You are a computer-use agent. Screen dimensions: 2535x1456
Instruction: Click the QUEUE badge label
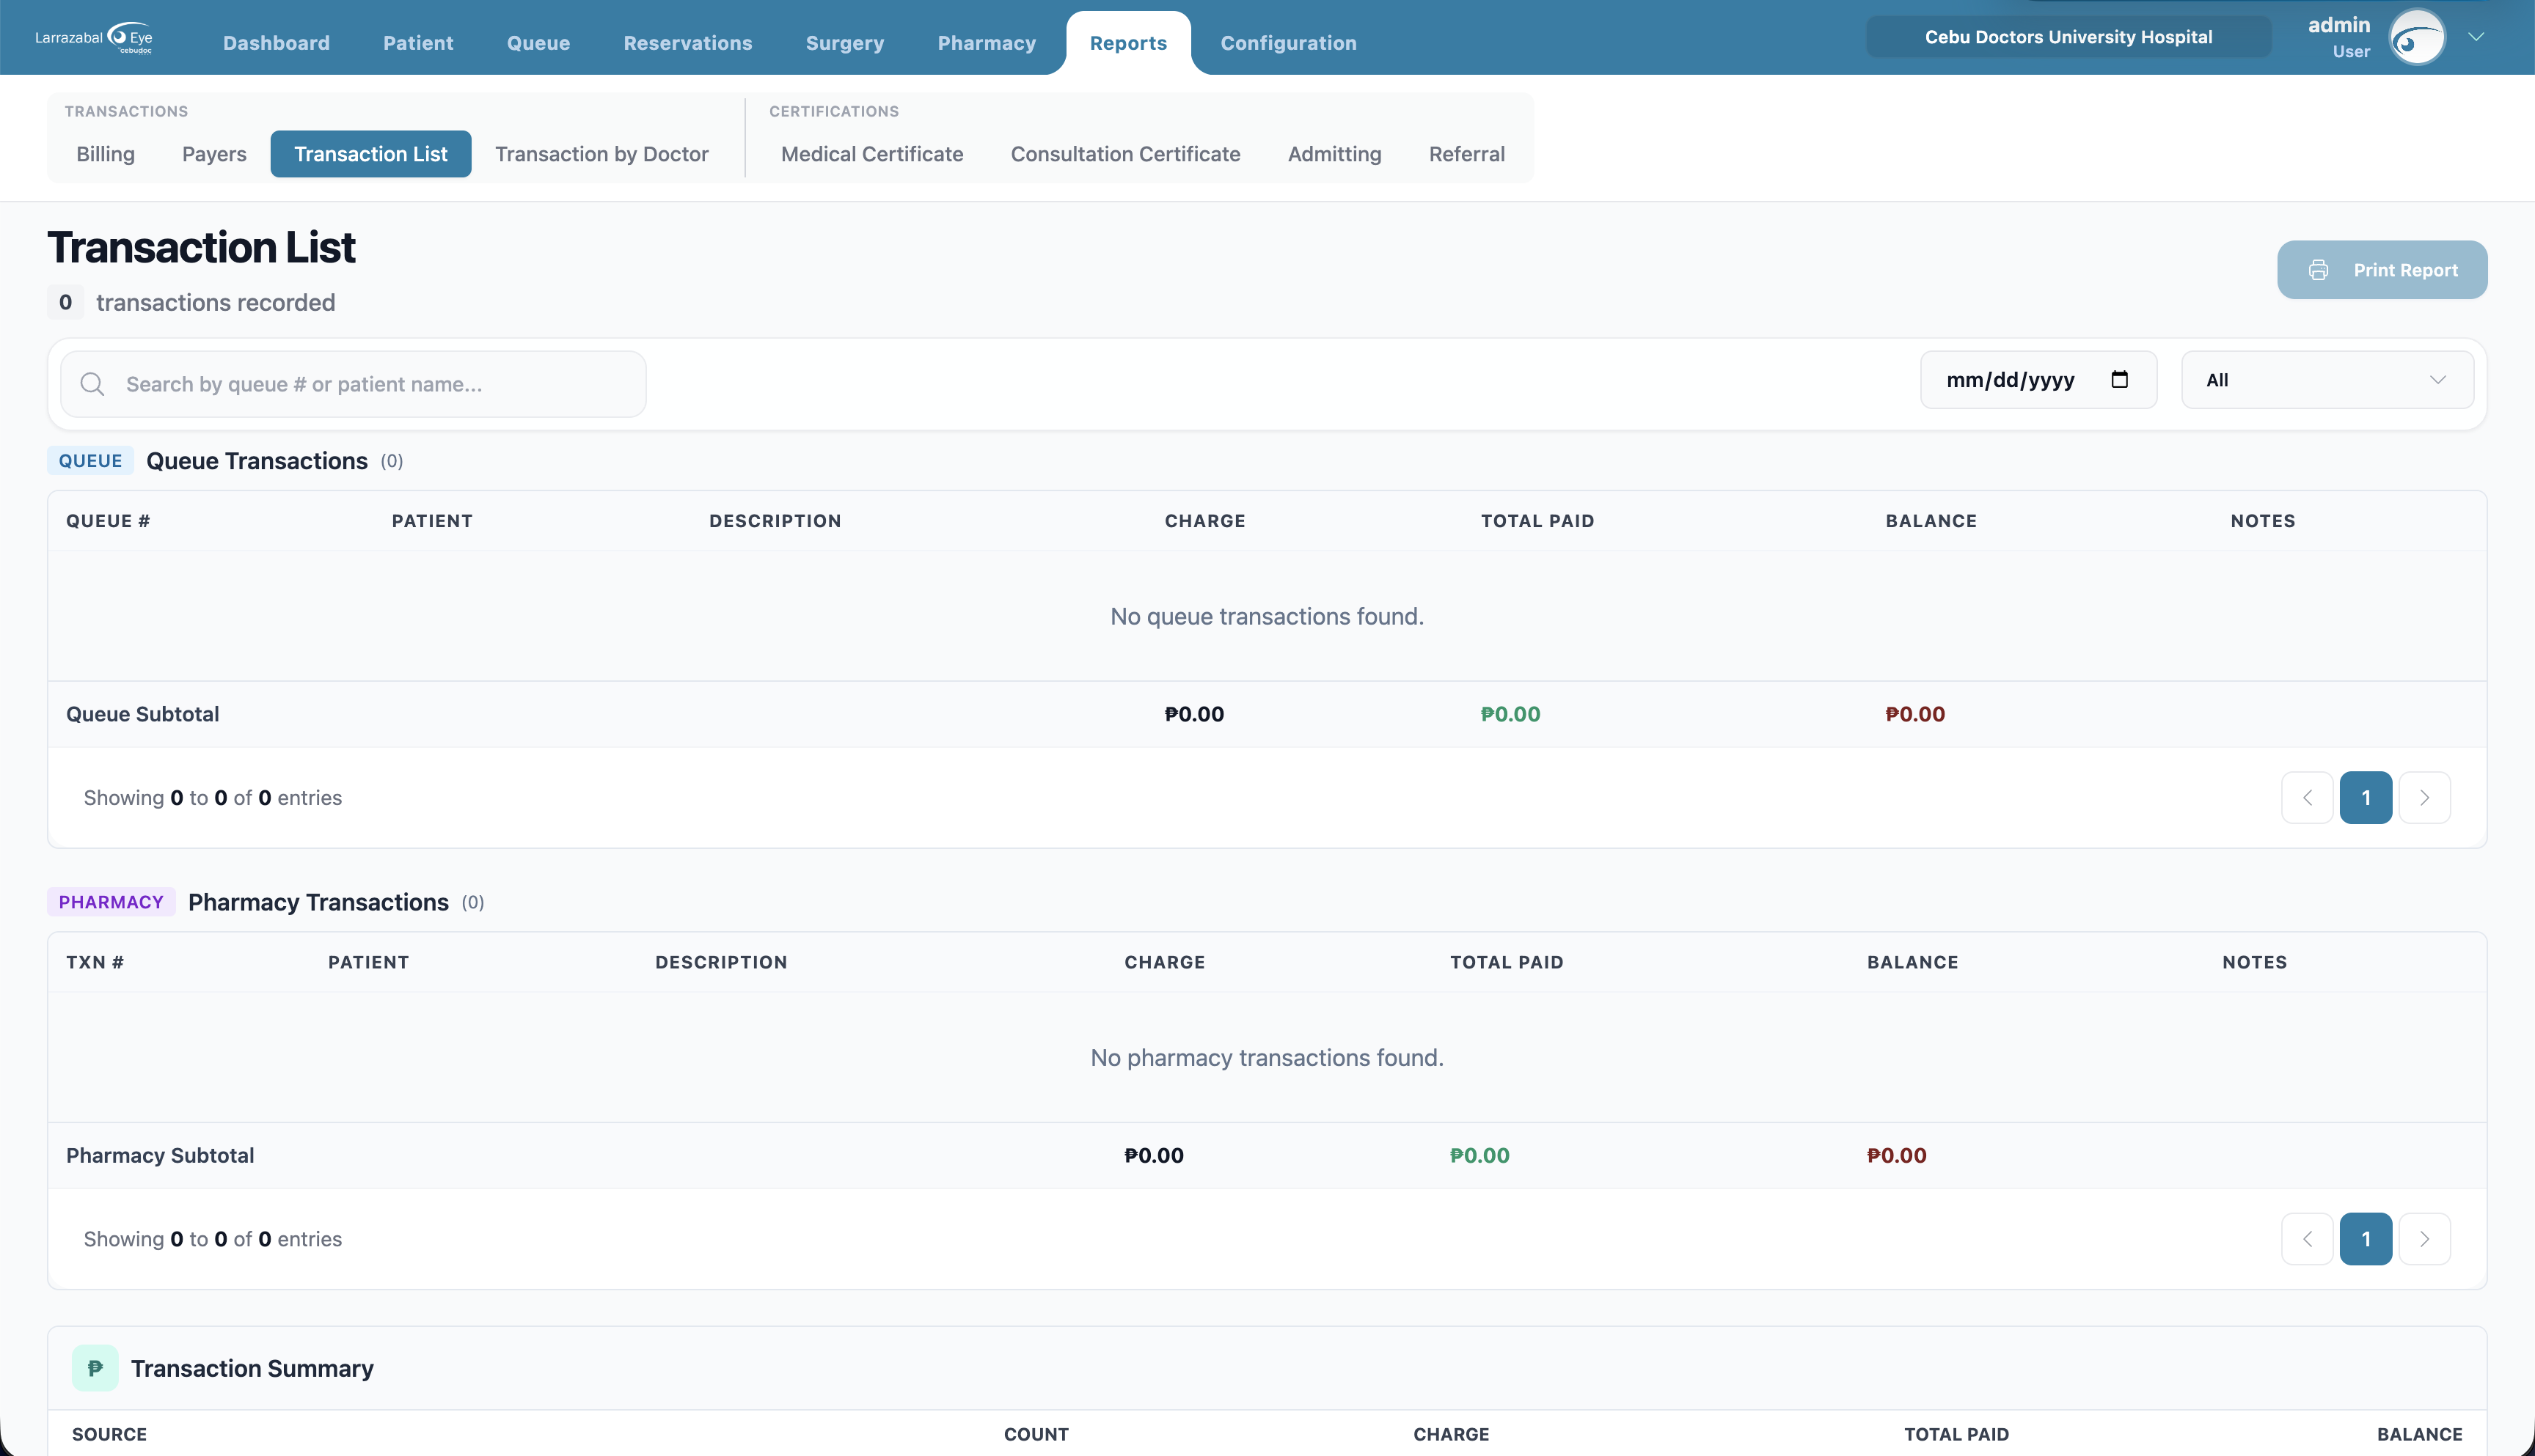point(90,461)
